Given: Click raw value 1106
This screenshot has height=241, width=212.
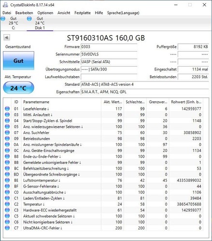Looking at the screenshot, I should (x=197, y=192).
